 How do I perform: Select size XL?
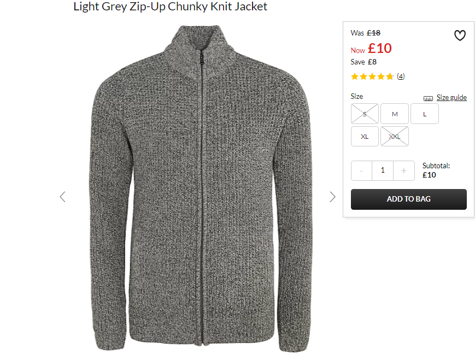pos(365,137)
